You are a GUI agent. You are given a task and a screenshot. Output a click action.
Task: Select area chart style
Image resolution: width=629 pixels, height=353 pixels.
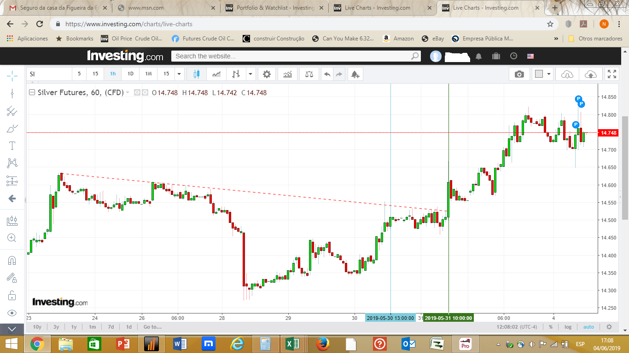pyautogui.click(x=216, y=74)
